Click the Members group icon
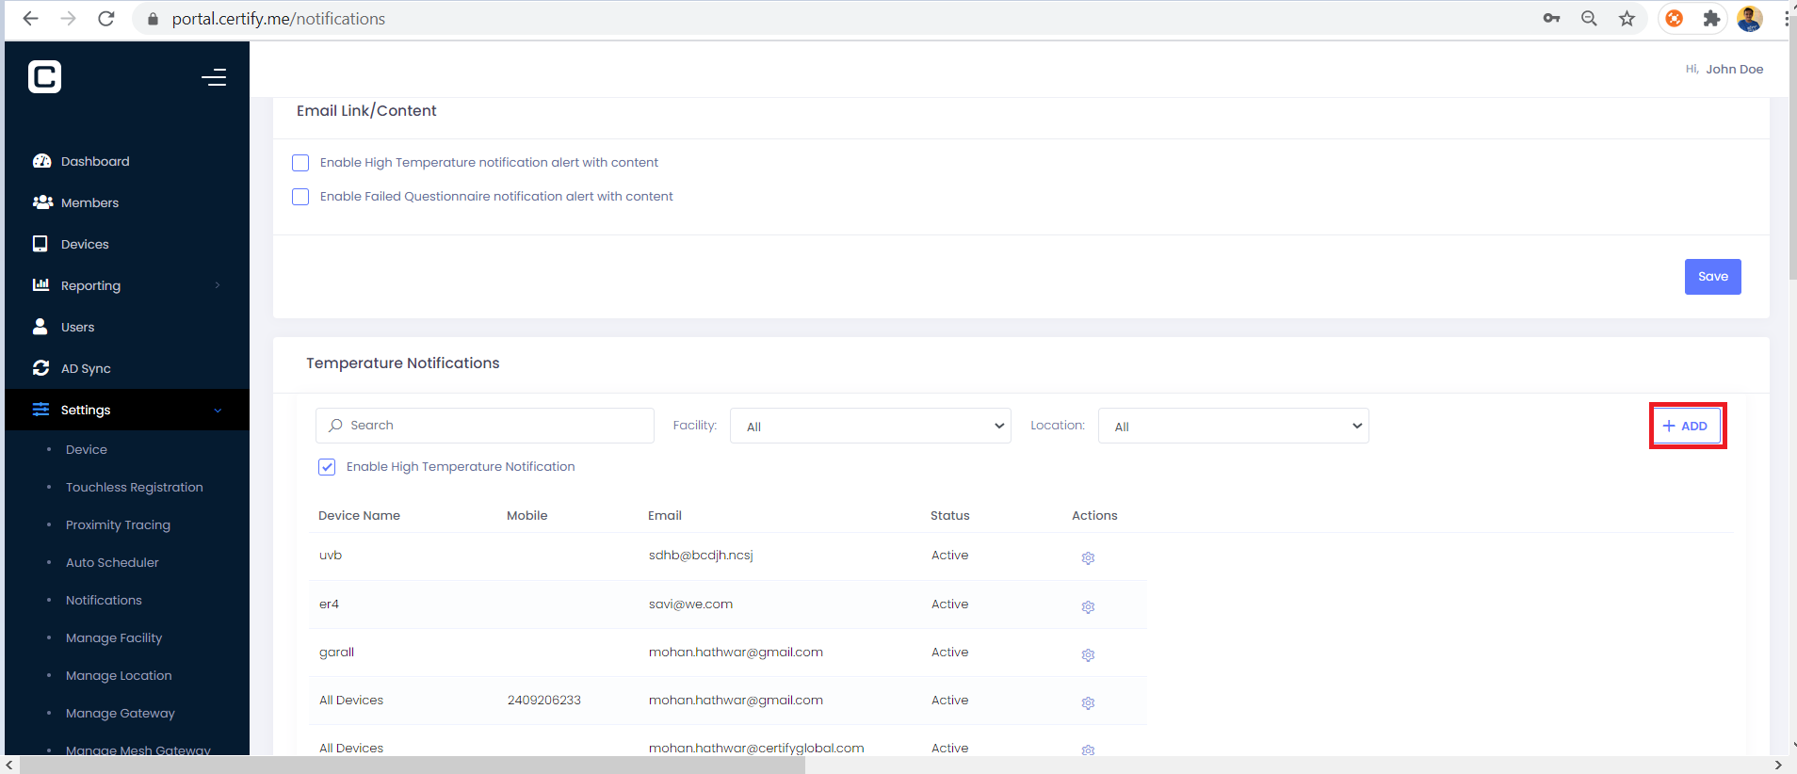The image size is (1797, 774). coord(42,202)
